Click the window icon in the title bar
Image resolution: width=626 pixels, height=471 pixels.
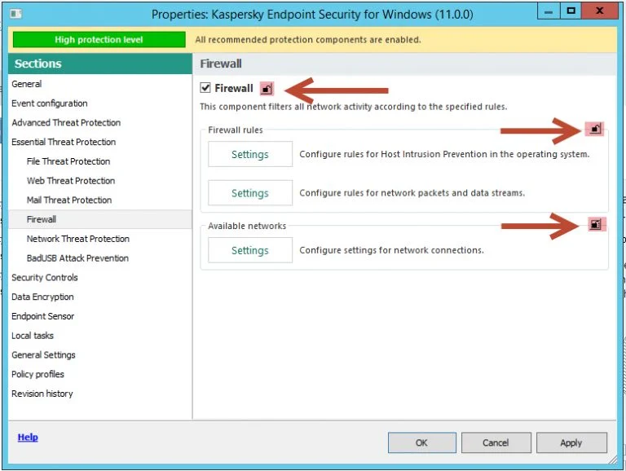(16, 14)
